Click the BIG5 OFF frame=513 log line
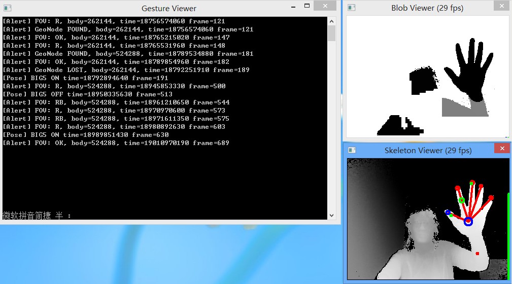 point(87,94)
